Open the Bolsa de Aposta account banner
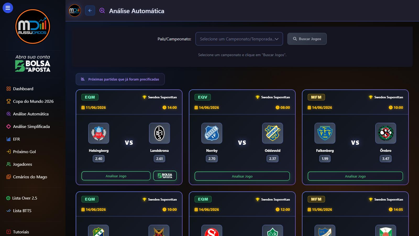This screenshot has height=236, width=419. point(33,63)
